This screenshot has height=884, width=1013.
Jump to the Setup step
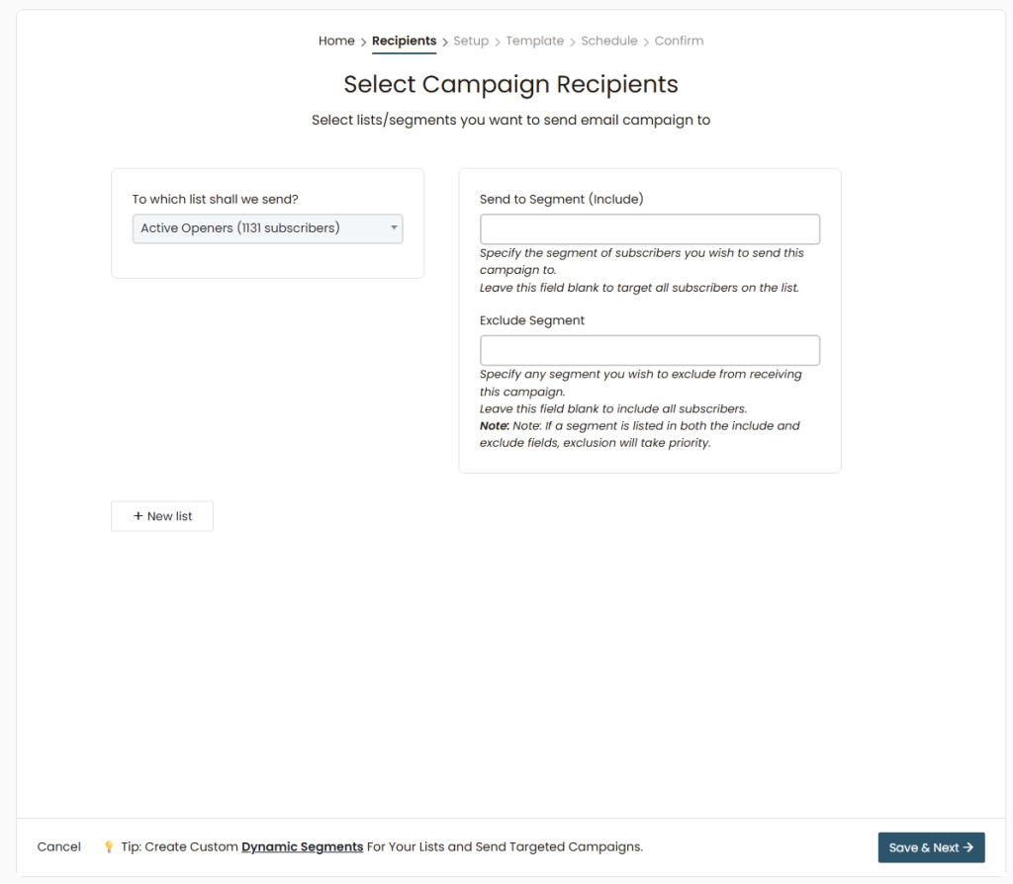point(471,41)
